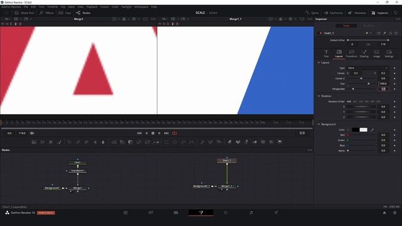Play forward in the transport controls
The width and height of the screenshot is (402, 226).
pyautogui.click(x=159, y=133)
